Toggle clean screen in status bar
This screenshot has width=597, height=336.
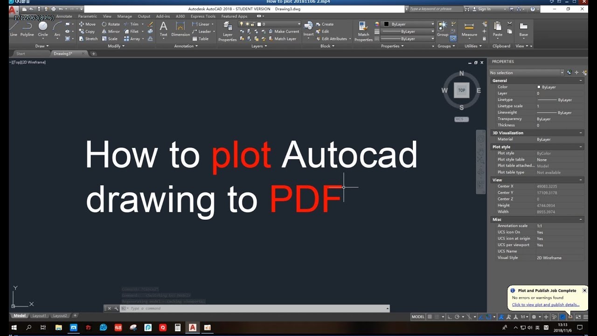(578, 317)
